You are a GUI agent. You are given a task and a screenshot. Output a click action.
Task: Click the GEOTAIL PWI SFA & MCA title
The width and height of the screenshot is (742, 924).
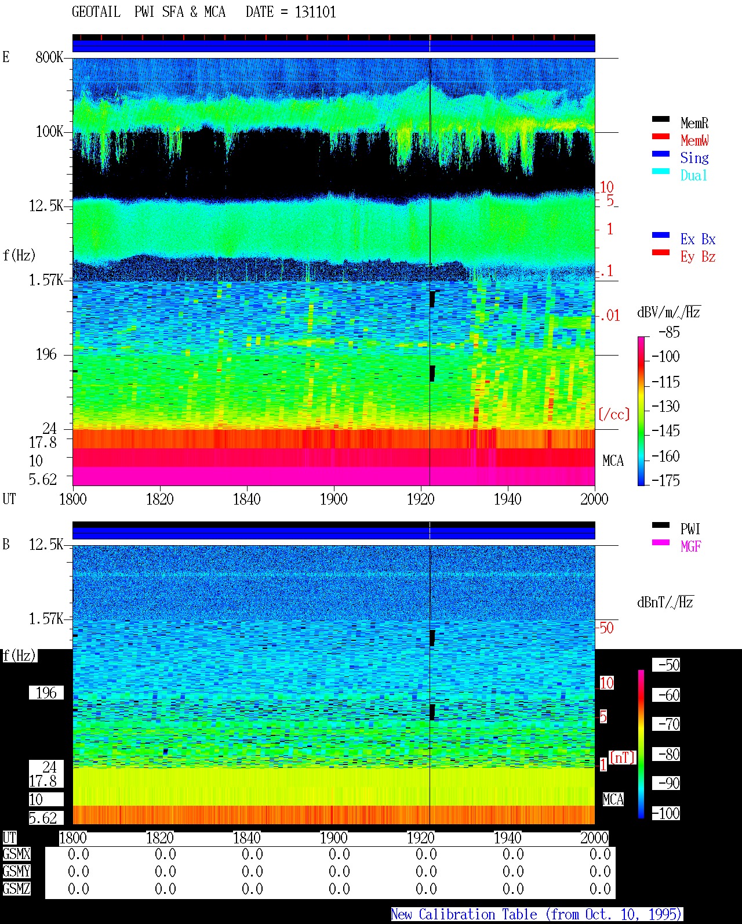point(148,12)
